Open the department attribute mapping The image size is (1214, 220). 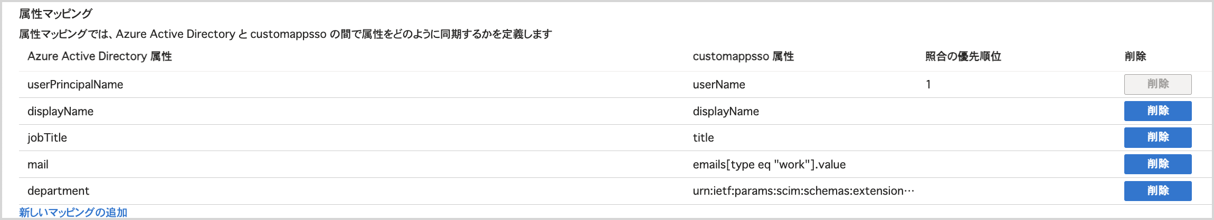pos(58,191)
